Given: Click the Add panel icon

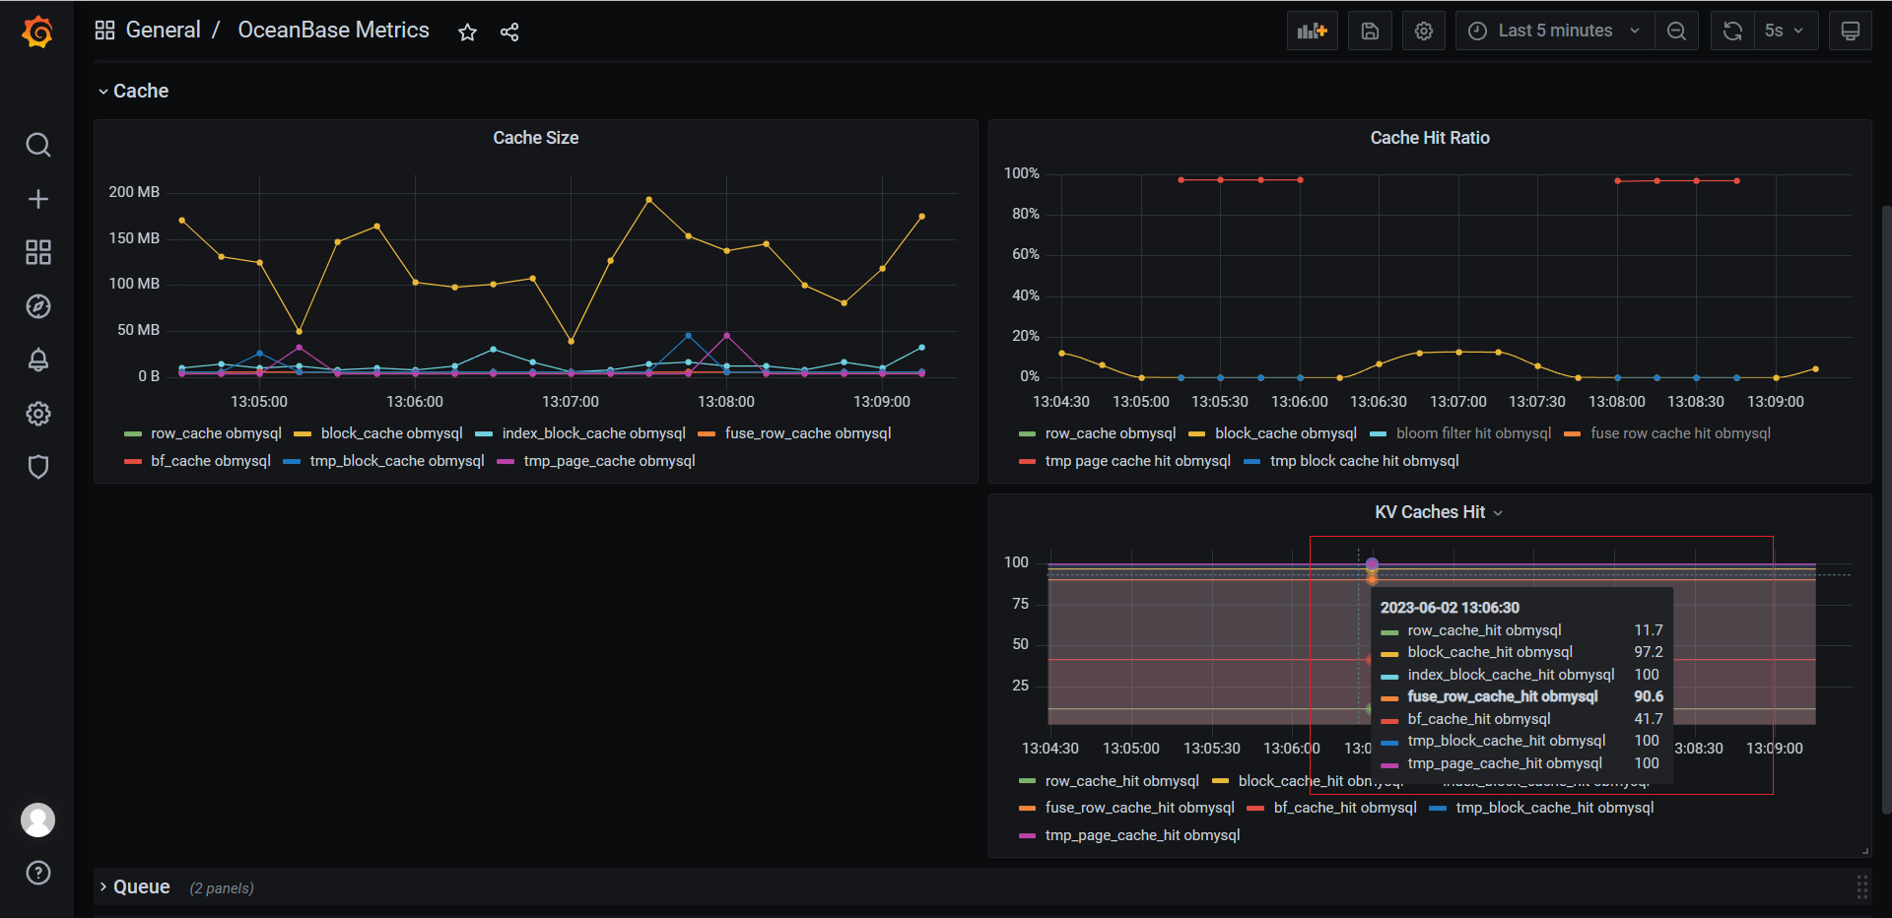Looking at the screenshot, I should pos(1312,31).
